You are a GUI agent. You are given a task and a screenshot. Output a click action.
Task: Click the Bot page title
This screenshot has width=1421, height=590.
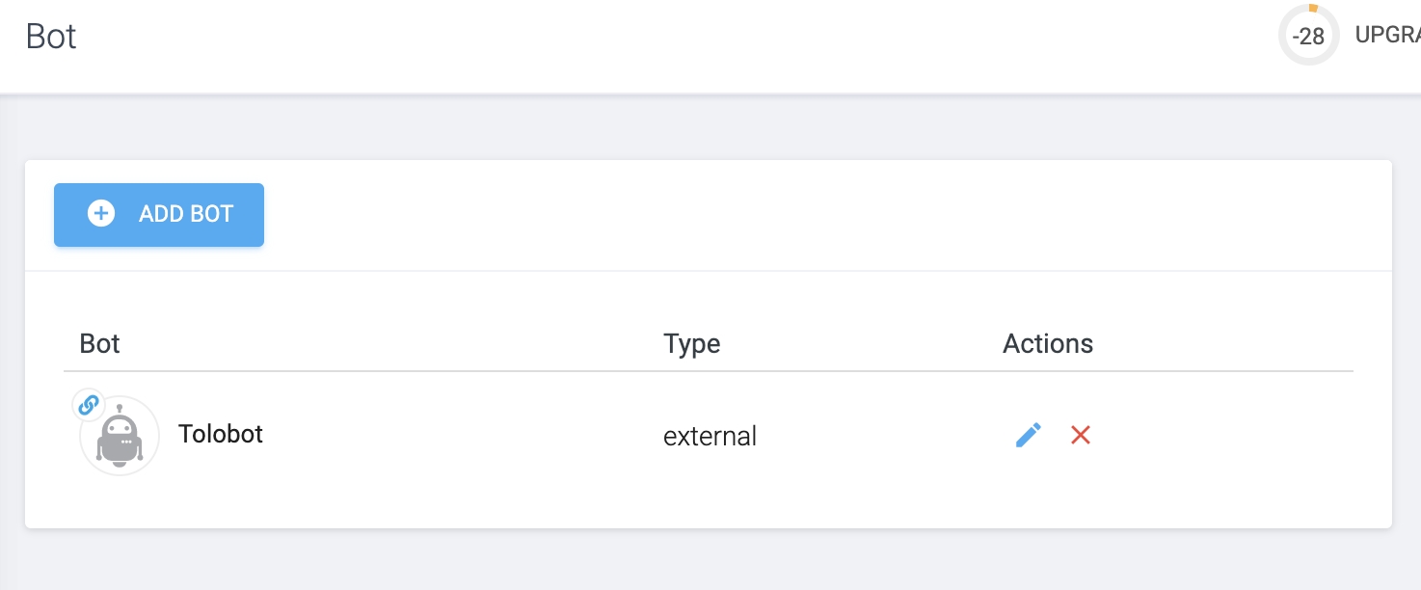tap(51, 37)
